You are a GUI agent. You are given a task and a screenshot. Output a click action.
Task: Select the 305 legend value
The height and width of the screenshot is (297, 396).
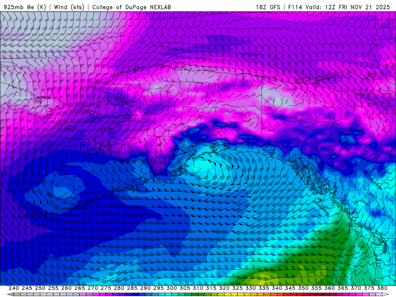pyautogui.click(x=185, y=288)
